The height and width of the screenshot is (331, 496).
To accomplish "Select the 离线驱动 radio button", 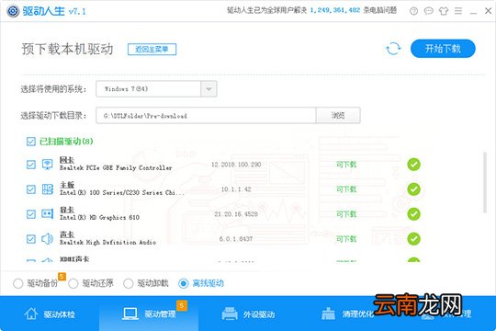I will pos(184,283).
